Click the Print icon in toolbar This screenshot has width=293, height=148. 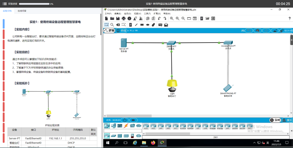pyautogui.click(x=123, y=19)
